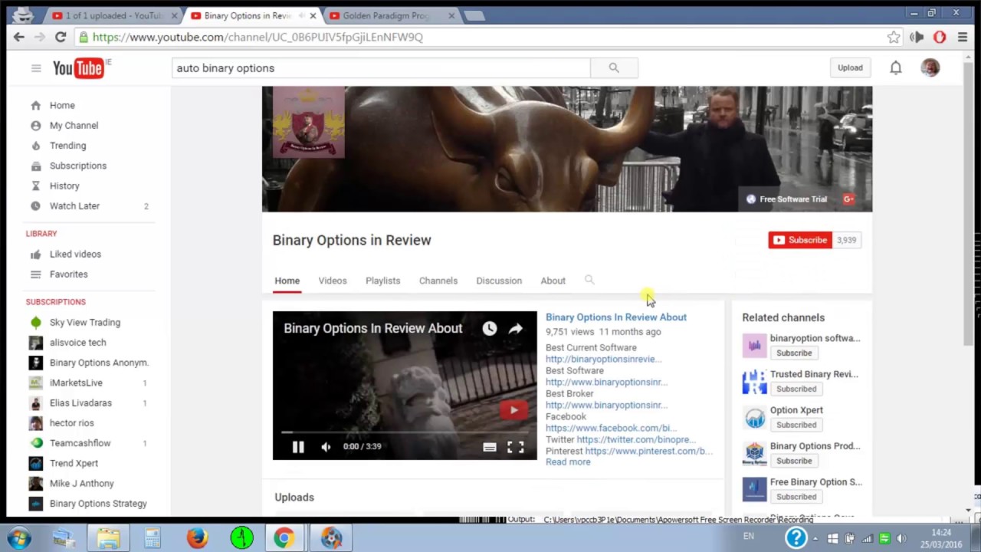Click the Upload button
The height and width of the screenshot is (552, 981).
pyautogui.click(x=850, y=67)
